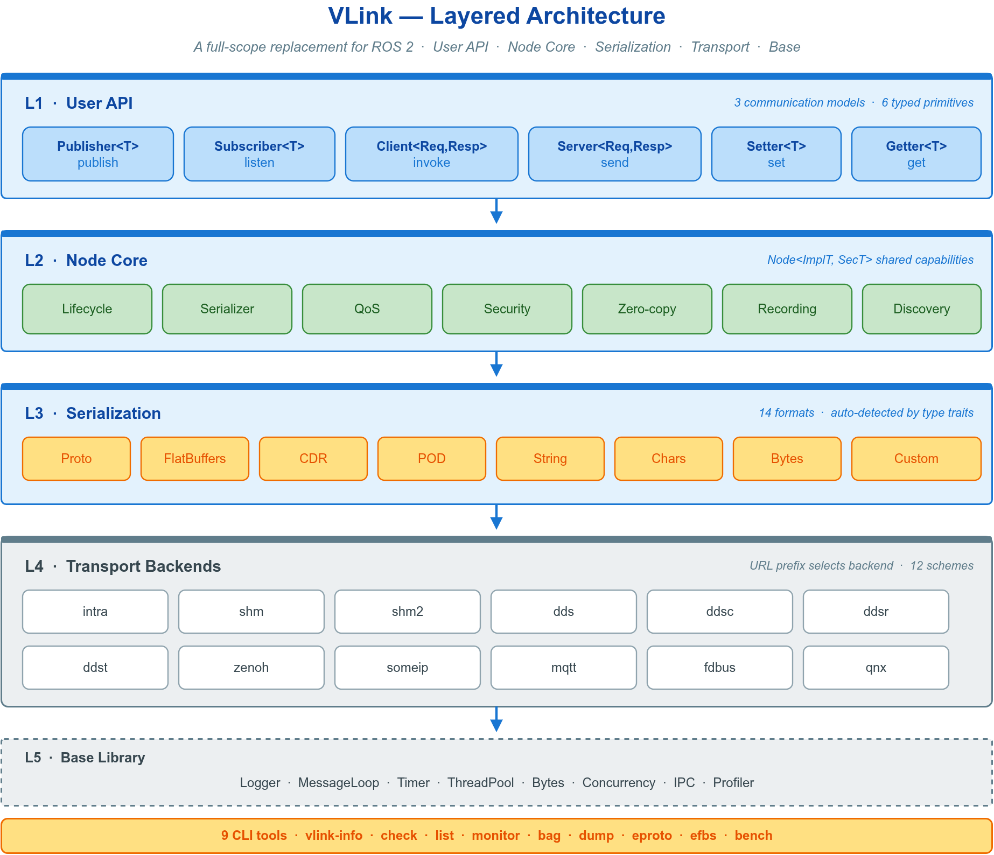The width and height of the screenshot is (994, 855).
Task: Click the shm transport backend box
Action: click(x=251, y=612)
